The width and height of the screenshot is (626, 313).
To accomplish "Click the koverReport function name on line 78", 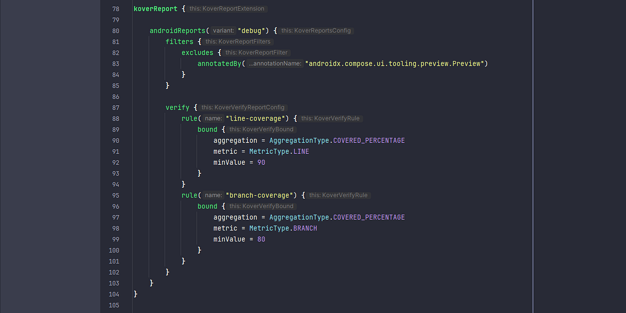I will point(155,8).
